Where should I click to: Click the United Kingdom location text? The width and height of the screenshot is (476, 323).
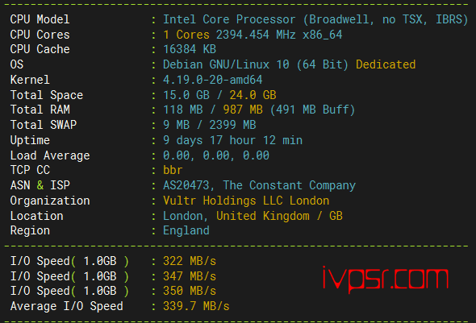click(262, 216)
